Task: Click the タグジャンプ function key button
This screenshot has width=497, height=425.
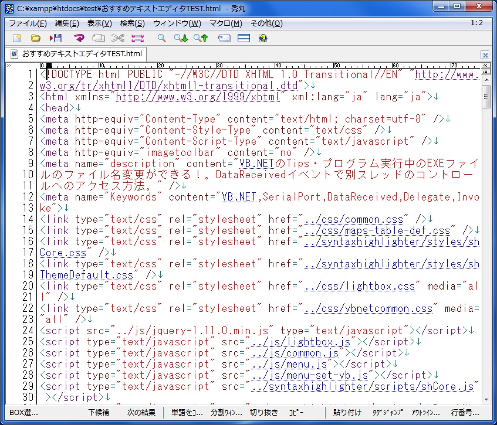Action: 388,412
